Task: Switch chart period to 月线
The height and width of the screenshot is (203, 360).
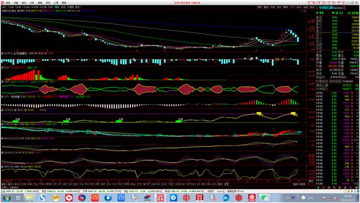Action: point(63,7)
